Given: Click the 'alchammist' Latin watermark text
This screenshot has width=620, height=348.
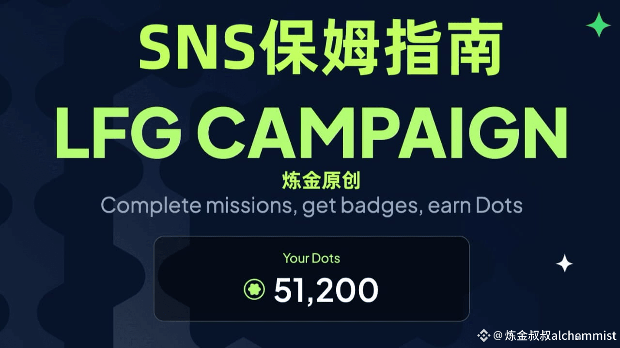Looking at the screenshot, I should [x=584, y=335].
